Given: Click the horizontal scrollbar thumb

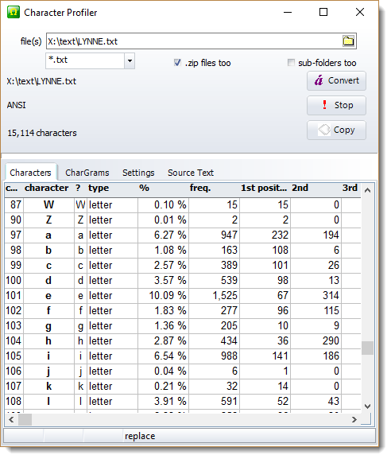Looking at the screenshot, I should pos(25,419).
